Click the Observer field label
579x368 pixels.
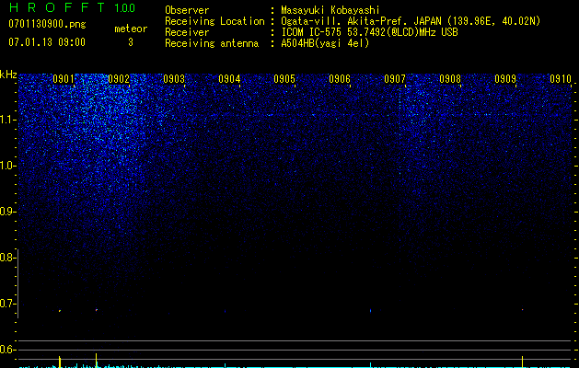click(187, 10)
